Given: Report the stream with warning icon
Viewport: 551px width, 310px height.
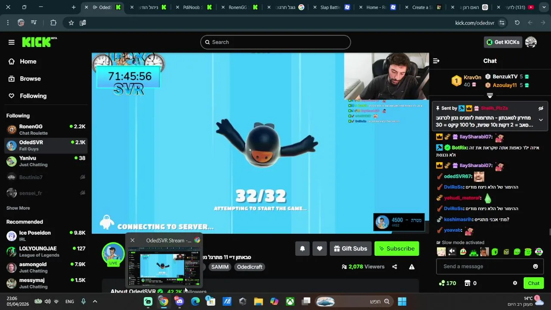Looking at the screenshot, I should [412, 267].
